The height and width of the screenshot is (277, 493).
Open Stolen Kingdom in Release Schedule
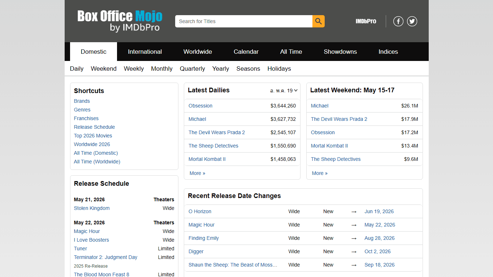(92, 208)
